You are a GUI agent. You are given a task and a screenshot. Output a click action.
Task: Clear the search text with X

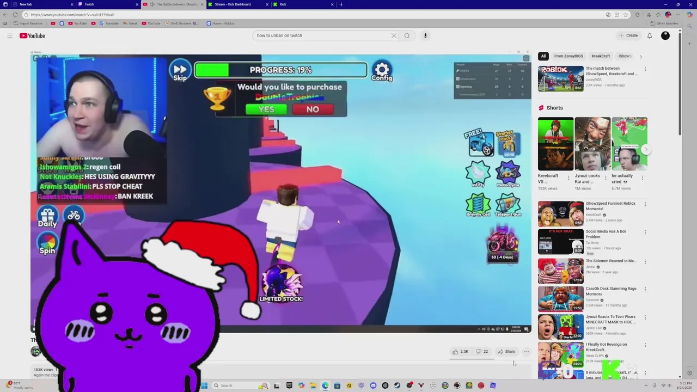(394, 35)
